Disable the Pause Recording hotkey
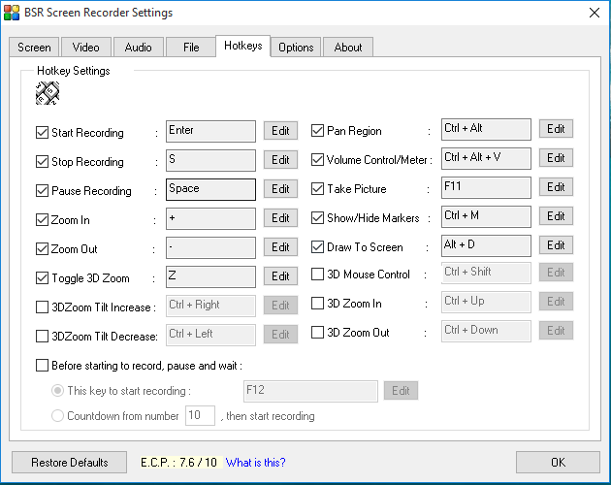The height and width of the screenshot is (485, 611). click(x=42, y=191)
